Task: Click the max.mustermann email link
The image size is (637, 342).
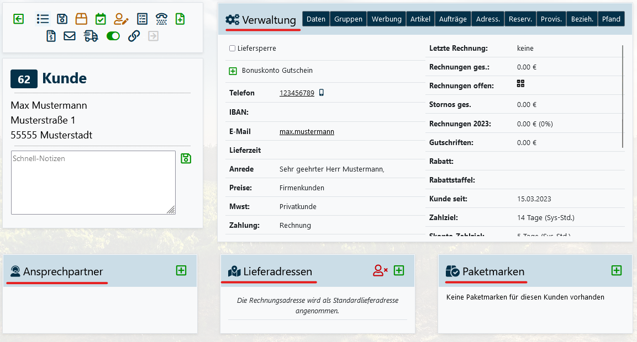Action: [307, 132]
